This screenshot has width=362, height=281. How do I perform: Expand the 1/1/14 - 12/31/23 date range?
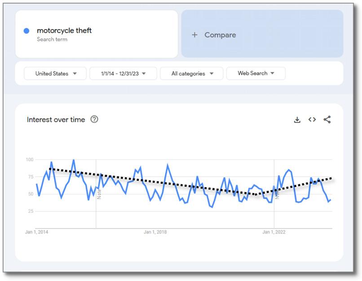point(123,74)
